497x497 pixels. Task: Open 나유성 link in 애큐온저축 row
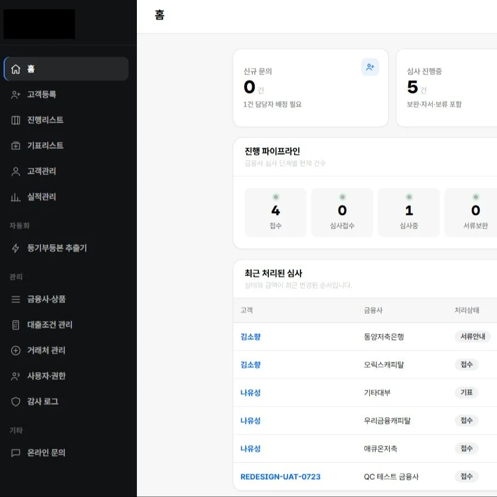tap(251, 449)
